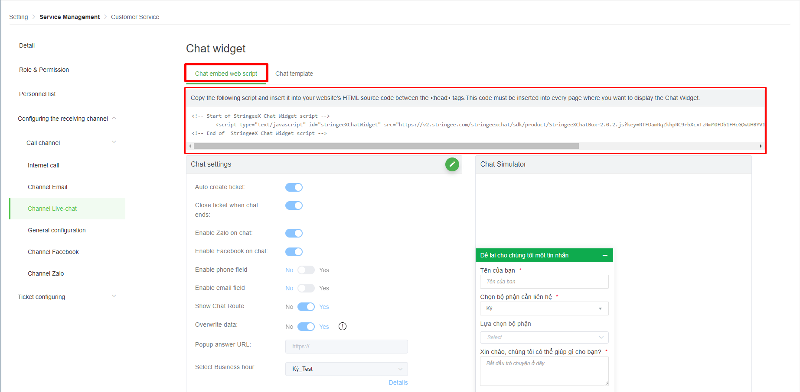Click the script box left scroll arrow
This screenshot has width=800, height=392.
coord(190,146)
